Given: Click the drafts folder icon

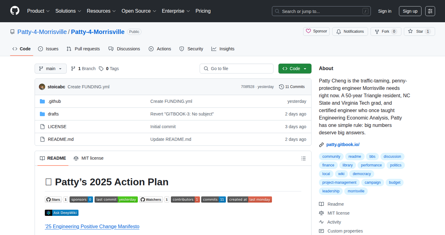Looking at the screenshot, I should pos(42,114).
